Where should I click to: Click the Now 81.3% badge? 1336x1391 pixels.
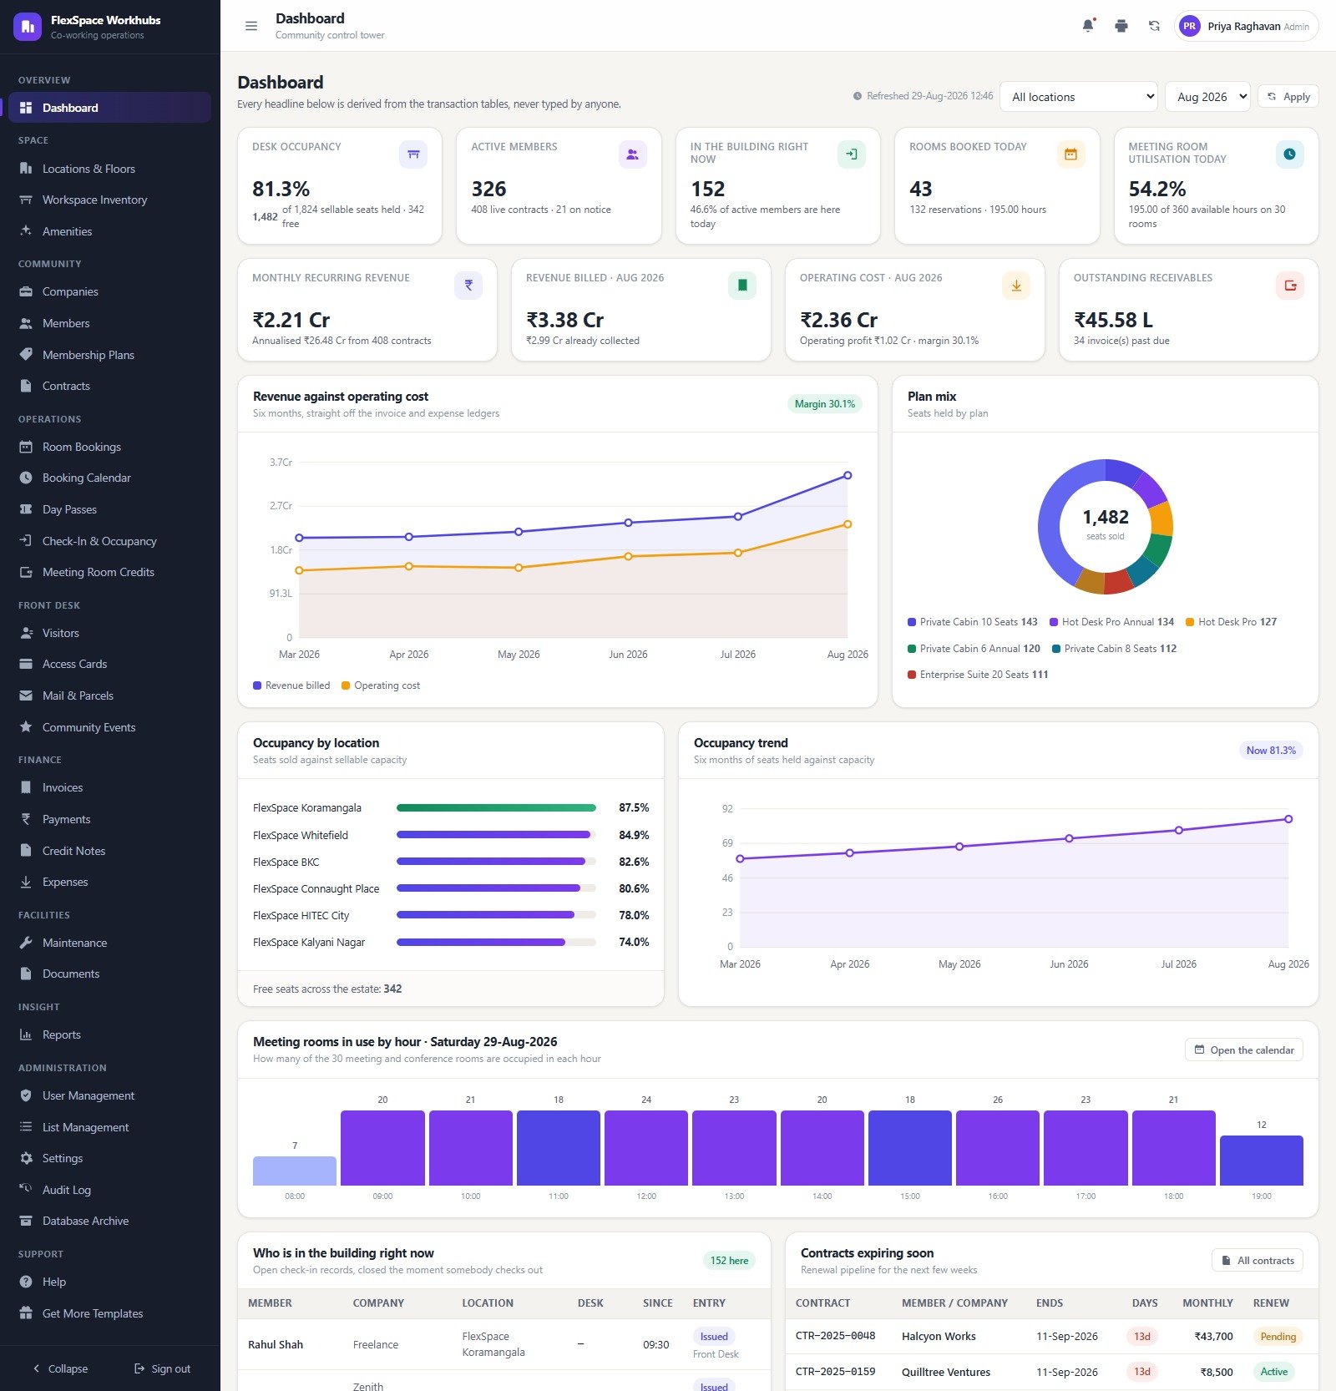point(1271,751)
